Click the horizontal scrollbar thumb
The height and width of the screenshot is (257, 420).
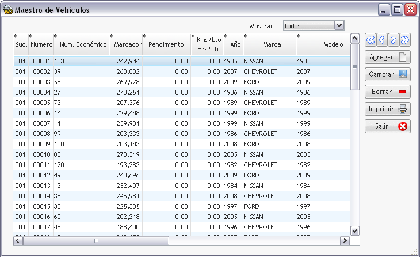(x=96, y=241)
